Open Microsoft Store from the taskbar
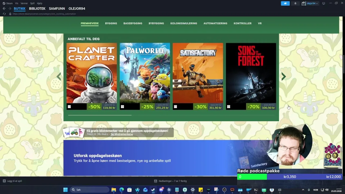The height and width of the screenshot is (194, 345). click(129, 190)
